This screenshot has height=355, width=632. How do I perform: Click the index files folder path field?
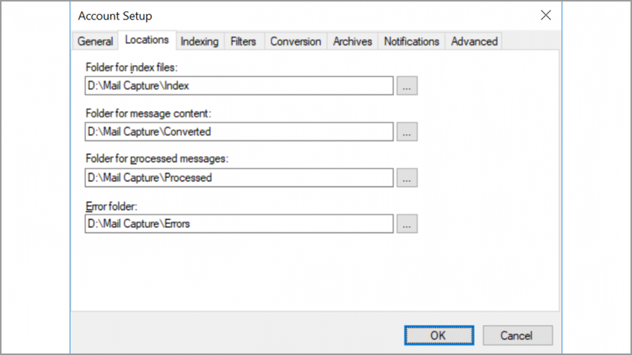coord(239,86)
